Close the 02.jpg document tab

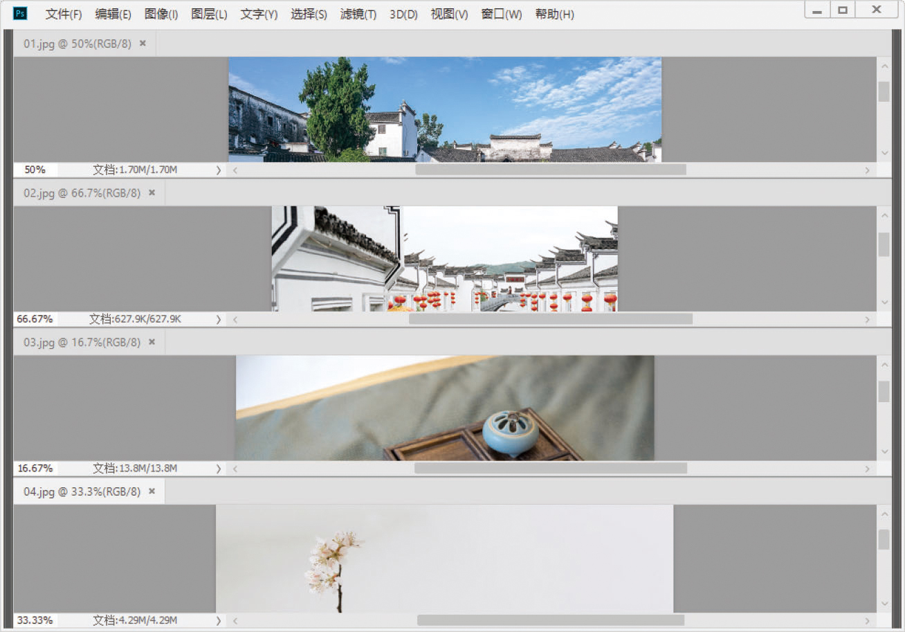click(x=152, y=192)
